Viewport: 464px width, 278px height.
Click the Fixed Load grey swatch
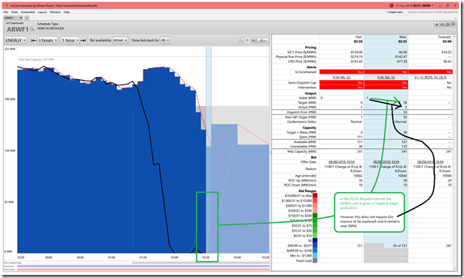point(315,260)
